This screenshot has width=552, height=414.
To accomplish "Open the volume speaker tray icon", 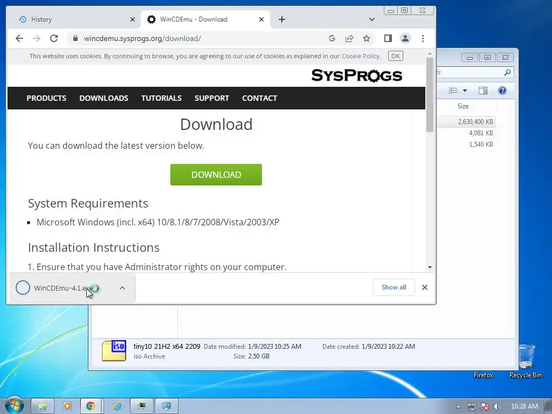I will click(497, 406).
